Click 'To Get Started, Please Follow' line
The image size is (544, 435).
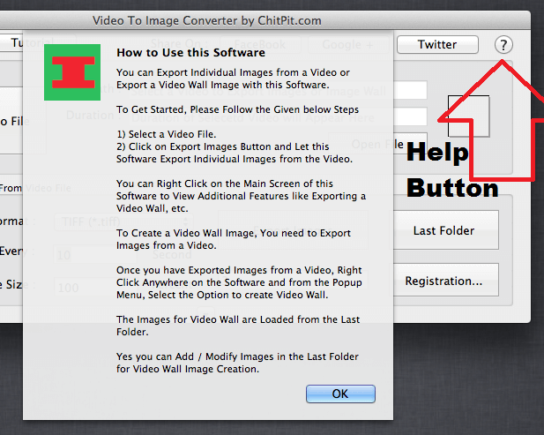[237, 109]
